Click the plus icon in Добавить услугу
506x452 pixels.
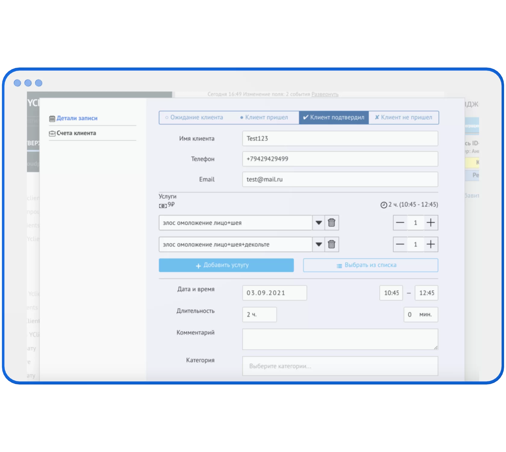point(198,266)
